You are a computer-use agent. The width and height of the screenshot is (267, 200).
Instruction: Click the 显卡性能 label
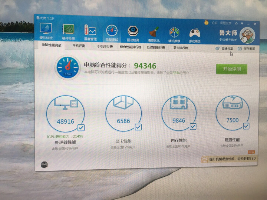pyautogui.click(x=123, y=141)
